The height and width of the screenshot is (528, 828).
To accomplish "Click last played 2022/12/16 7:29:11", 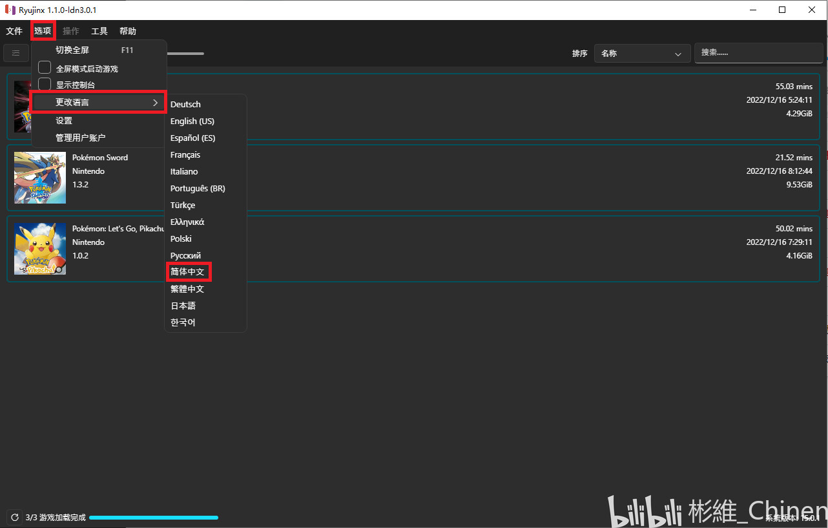I will coord(780,242).
